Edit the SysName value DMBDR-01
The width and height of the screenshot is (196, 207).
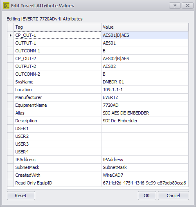point(145,82)
